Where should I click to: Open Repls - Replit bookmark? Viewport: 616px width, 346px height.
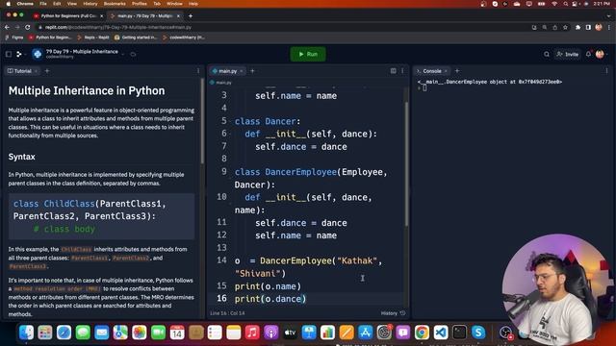click(x=93, y=37)
